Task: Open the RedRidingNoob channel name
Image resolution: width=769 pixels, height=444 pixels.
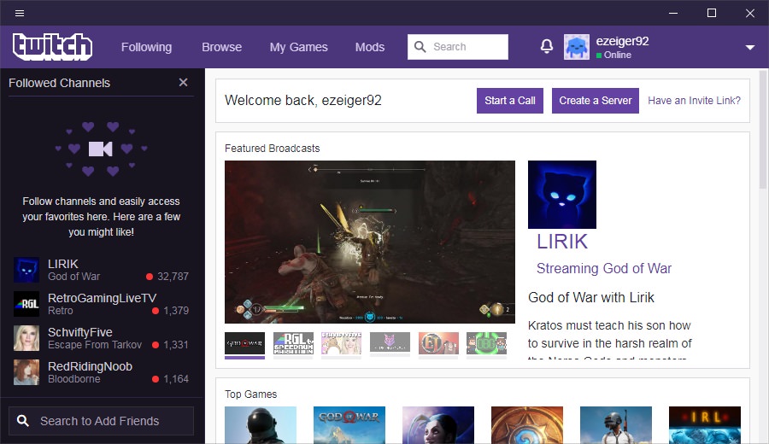Action: [x=90, y=366]
